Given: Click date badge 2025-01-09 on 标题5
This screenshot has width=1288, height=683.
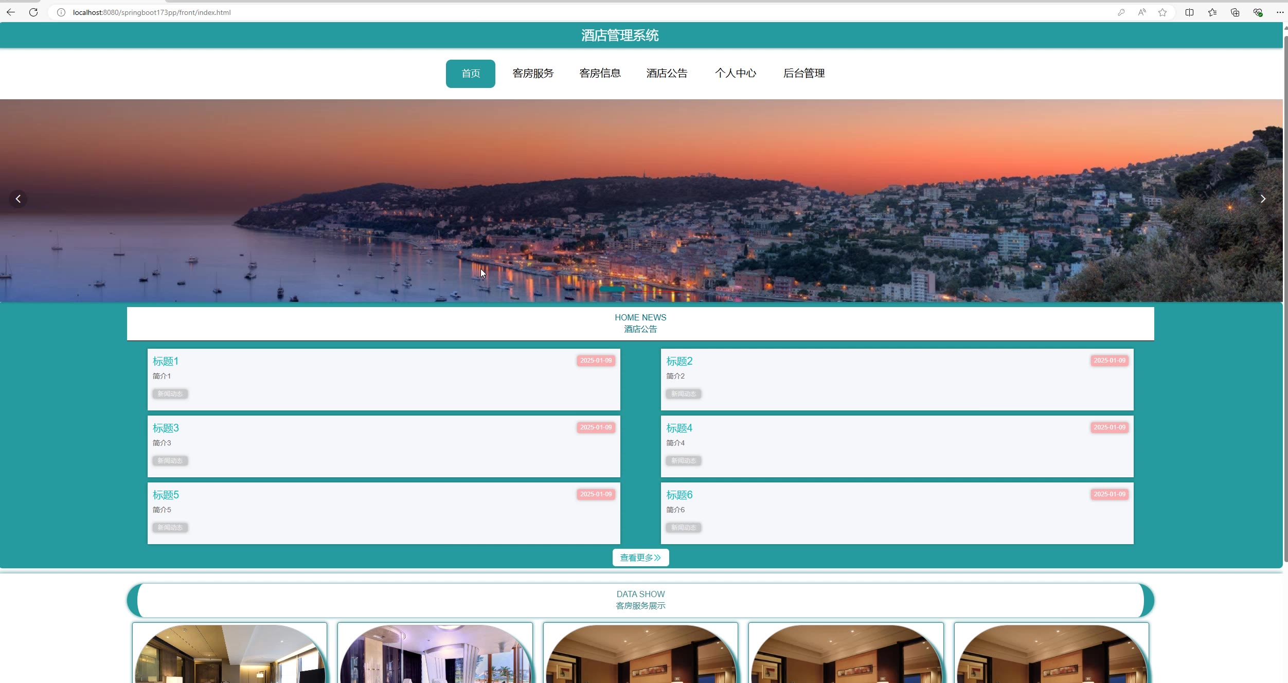Looking at the screenshot, I should tap(596, 494).
